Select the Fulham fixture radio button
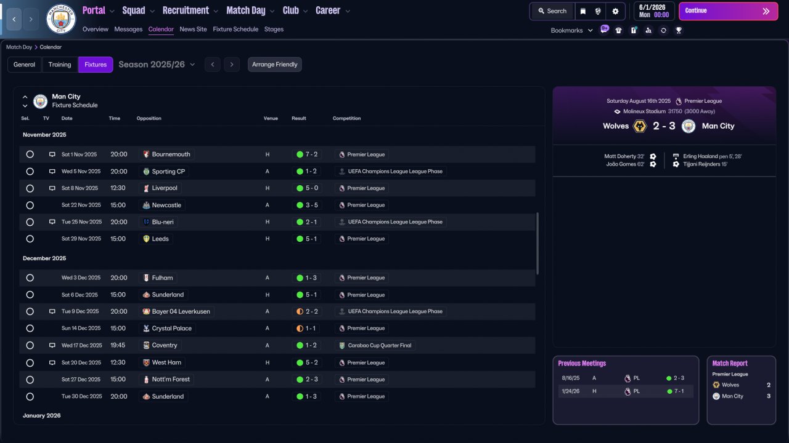The width and height of the screenshot is (789, 443). [30, 278]
